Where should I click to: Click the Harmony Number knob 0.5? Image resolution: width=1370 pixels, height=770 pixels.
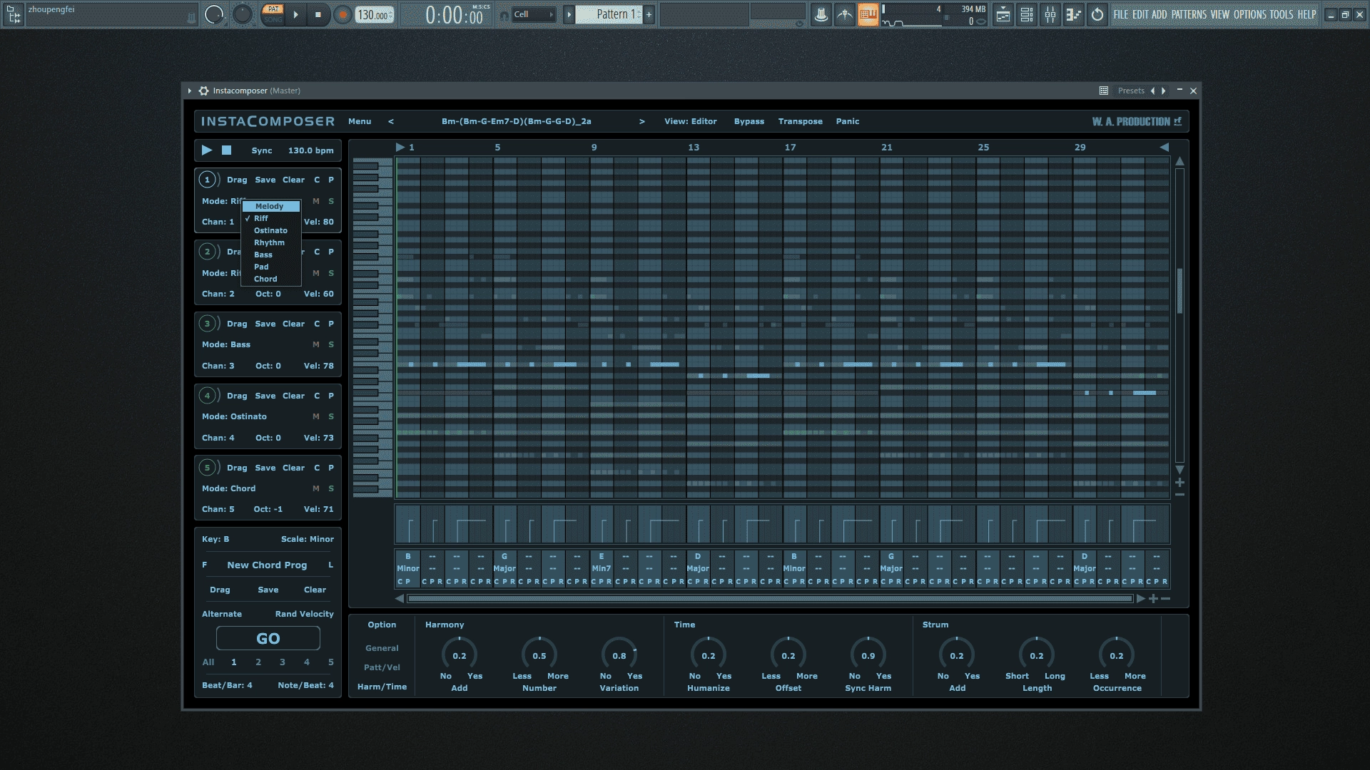coord(539,655)
